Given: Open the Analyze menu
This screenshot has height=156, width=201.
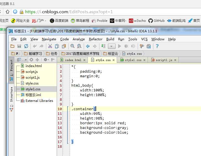Looking at the screenshot, I should 79,39.
